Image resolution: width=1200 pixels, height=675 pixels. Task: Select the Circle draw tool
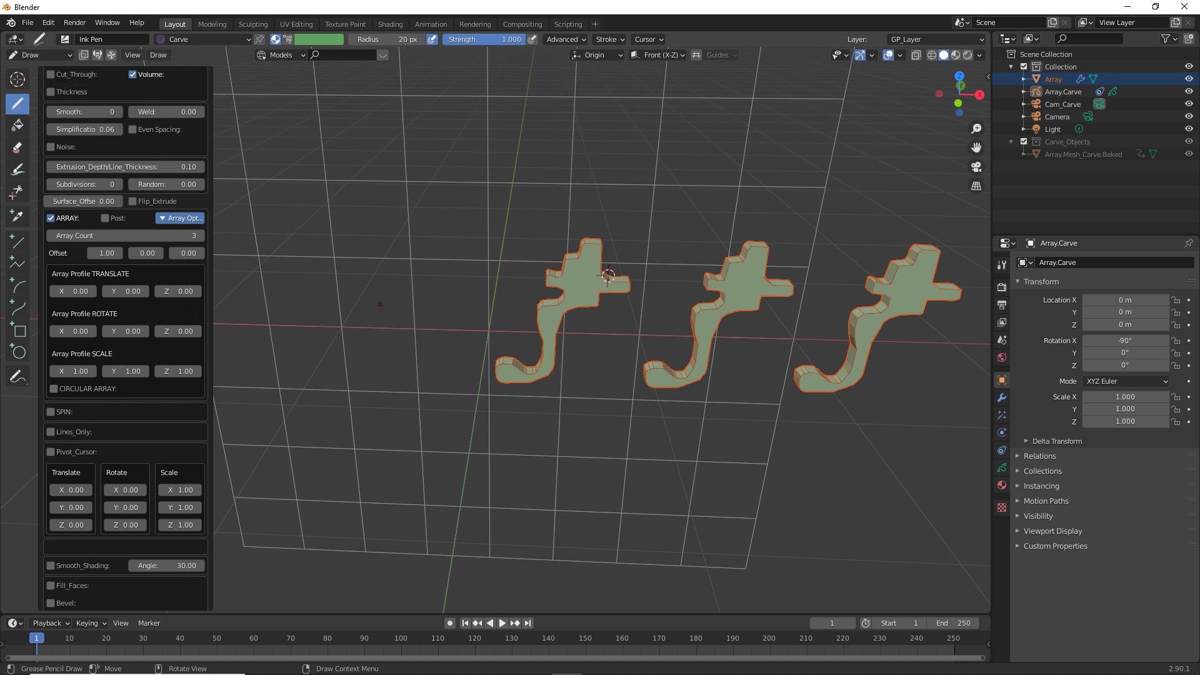click(x=17, y=352)
